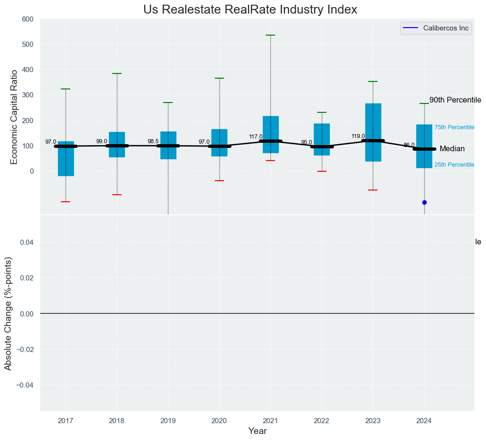Click the 2018 year tick label

click(116, 421)
